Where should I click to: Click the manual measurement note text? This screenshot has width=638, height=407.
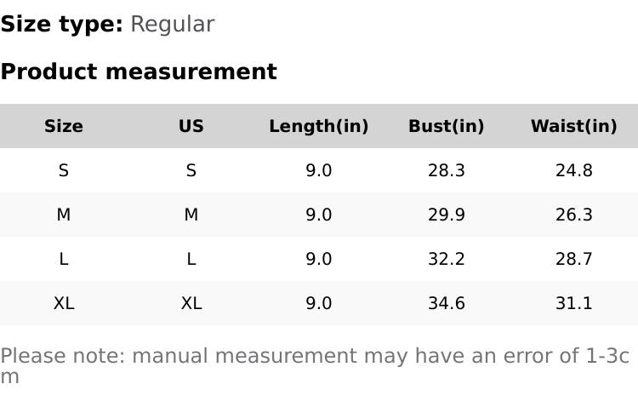tap(315, 357)
